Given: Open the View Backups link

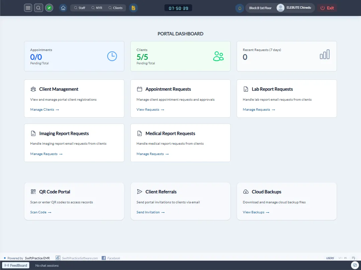Looking at the screenshot, I should (x=256, y=212).
